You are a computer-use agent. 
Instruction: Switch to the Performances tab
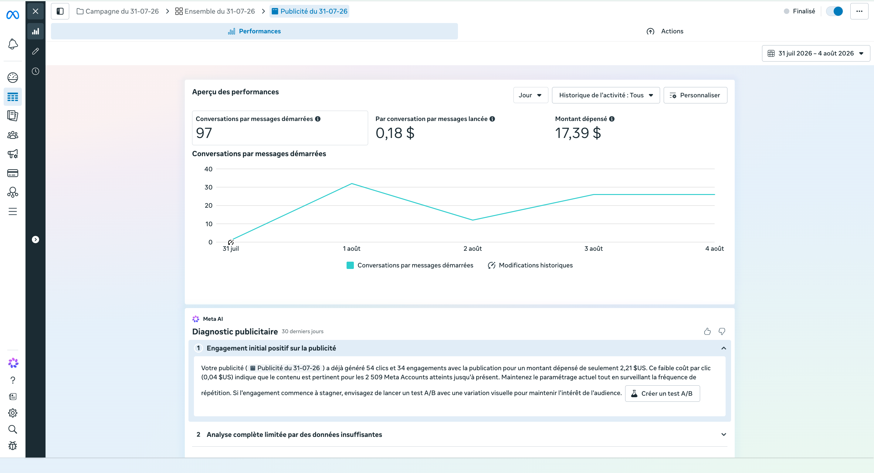254,31
